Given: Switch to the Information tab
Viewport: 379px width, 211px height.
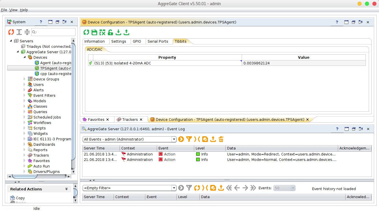Looking at the screenshot, I should click(x=94, y=42).
